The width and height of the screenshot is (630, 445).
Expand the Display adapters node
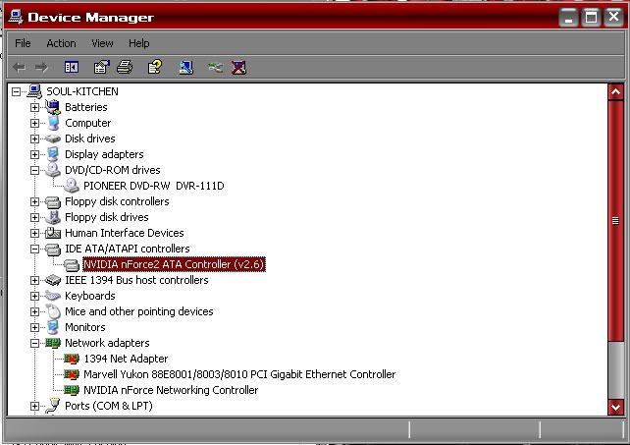click(x=34, y=154)
